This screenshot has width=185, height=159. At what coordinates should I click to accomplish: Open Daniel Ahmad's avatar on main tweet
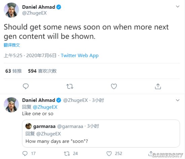(11, 10)
